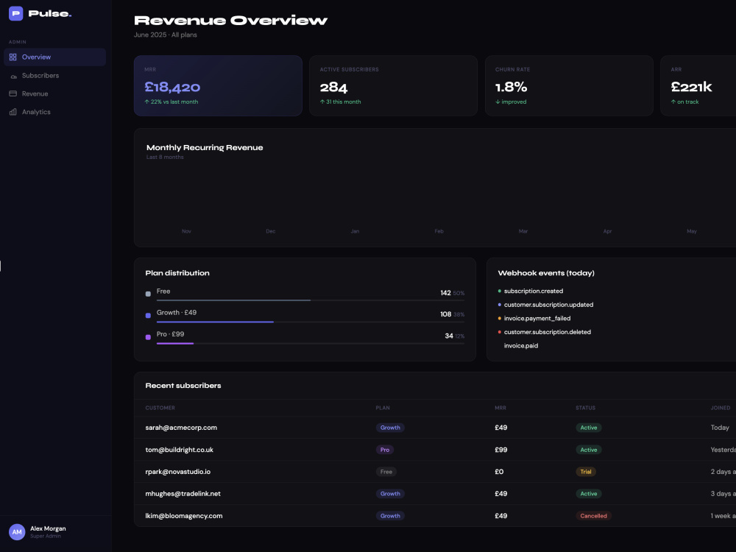Click the AM user avatar

point(17,532)
